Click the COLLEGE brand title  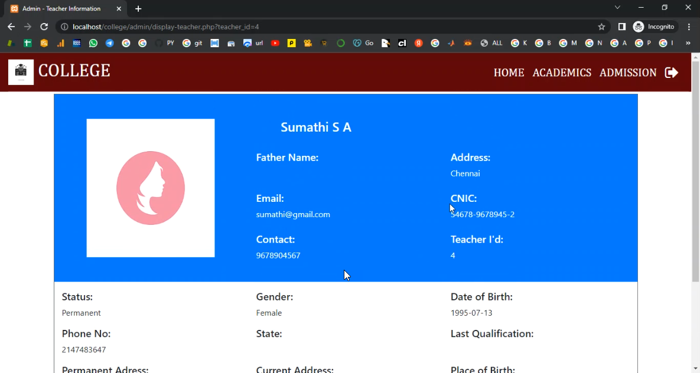coord(74,71)
